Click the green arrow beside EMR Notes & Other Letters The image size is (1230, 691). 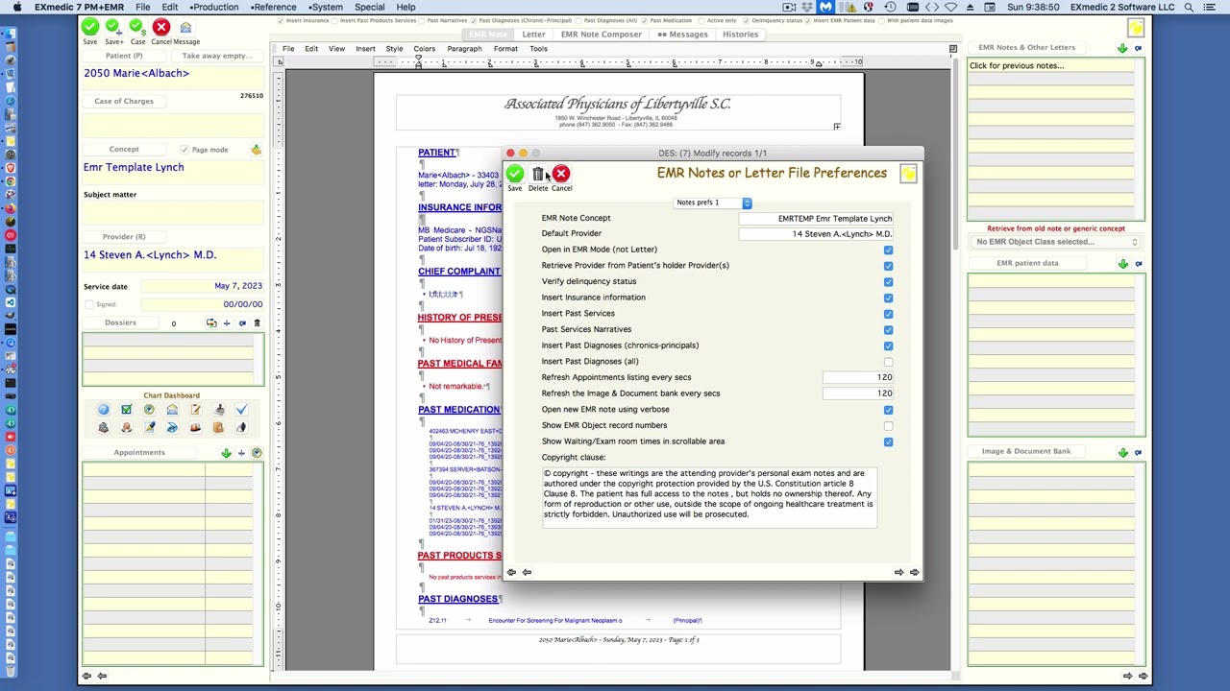pos(1122,48)
